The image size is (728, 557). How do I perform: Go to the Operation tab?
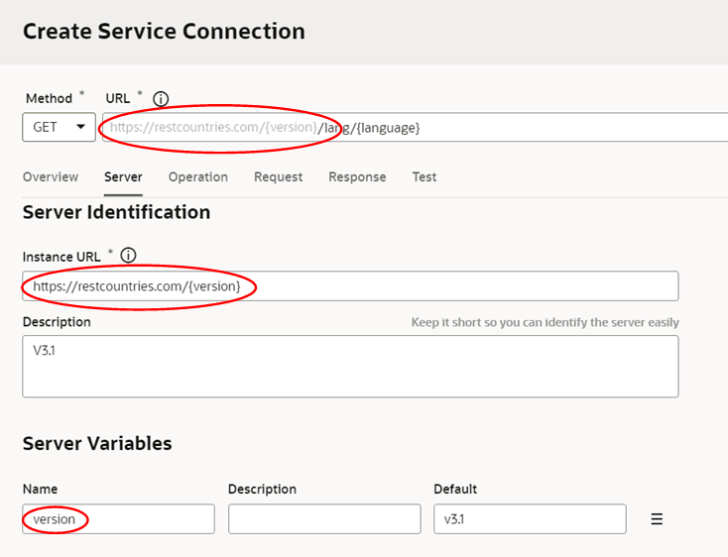pos(198,177)
